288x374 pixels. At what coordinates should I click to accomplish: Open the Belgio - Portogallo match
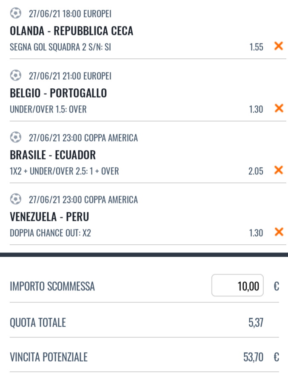pos(58,93)
